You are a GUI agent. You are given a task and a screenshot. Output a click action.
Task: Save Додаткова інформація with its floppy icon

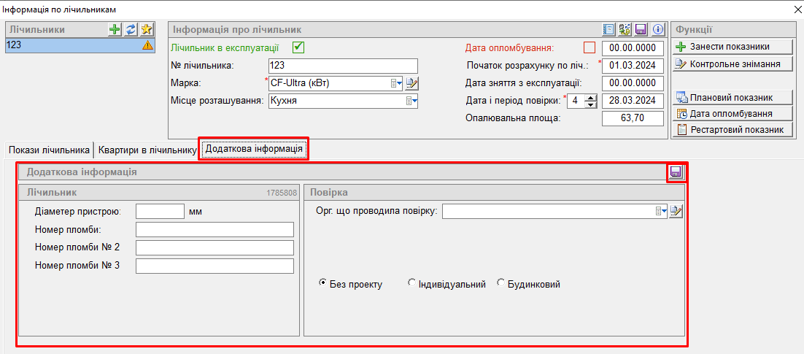pyautogui.click(x=676, y=172)
